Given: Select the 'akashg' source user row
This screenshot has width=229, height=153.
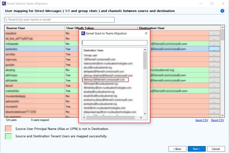Looking at the screenshot, I should [35, 70].
